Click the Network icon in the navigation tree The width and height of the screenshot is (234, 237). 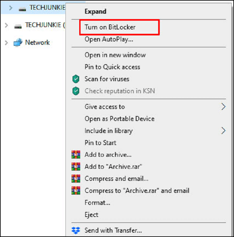(18, 42)
